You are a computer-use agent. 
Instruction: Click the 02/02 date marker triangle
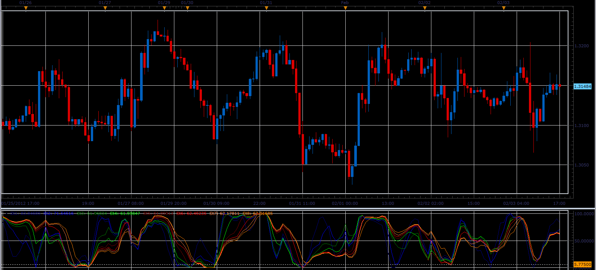425,9
